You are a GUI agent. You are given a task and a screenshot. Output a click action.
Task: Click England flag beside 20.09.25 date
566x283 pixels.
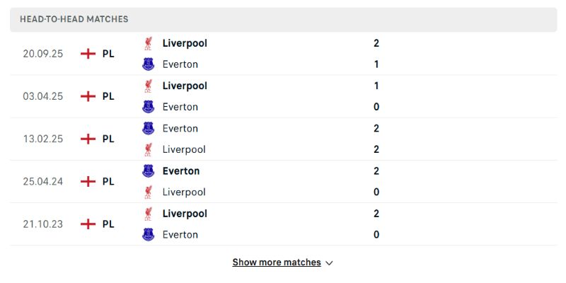[88, 54]
